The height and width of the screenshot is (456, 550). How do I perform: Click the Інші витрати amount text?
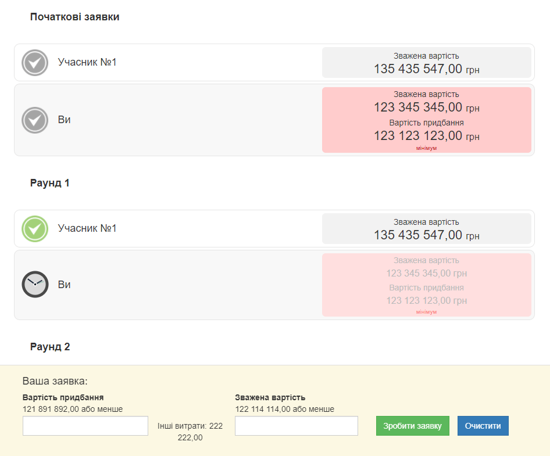pyautogui.click(x=190, y=432)
